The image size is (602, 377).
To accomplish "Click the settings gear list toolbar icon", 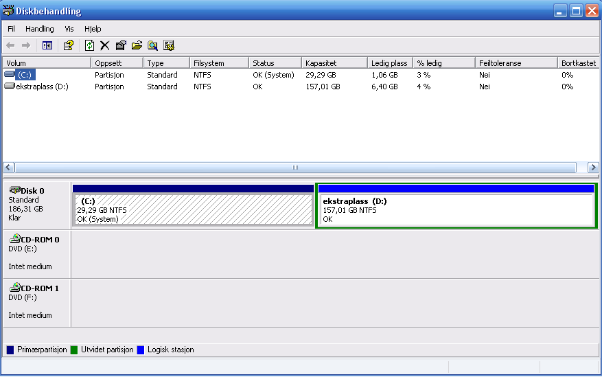I will tap(169, 46).
